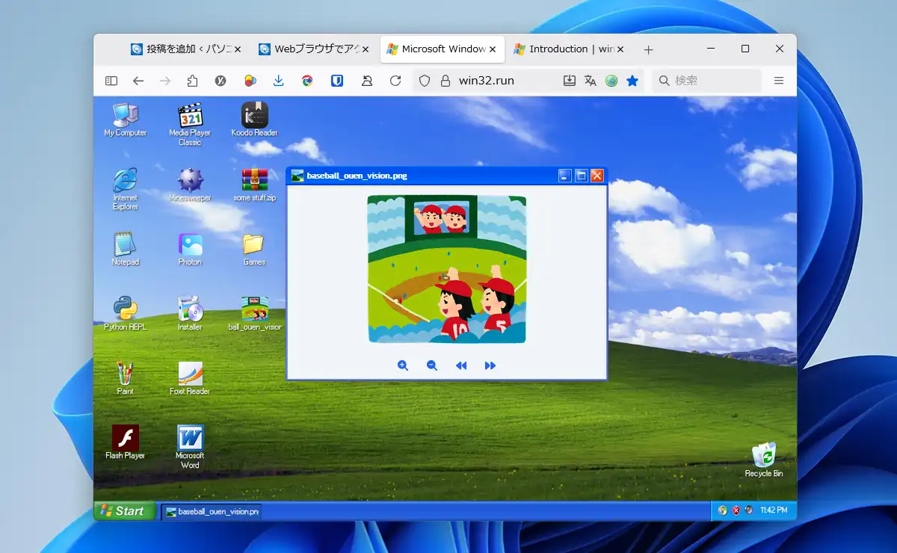Select baseball_ouen_vision.png taskbar button
The width and height of the screenshot is (897, 553).
click(212, 512)
